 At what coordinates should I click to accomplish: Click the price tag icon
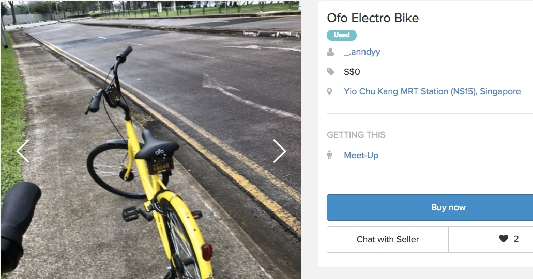tap(330, 72)
